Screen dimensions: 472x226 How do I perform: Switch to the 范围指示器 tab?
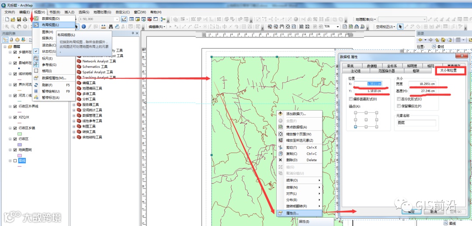coord(386,71)
